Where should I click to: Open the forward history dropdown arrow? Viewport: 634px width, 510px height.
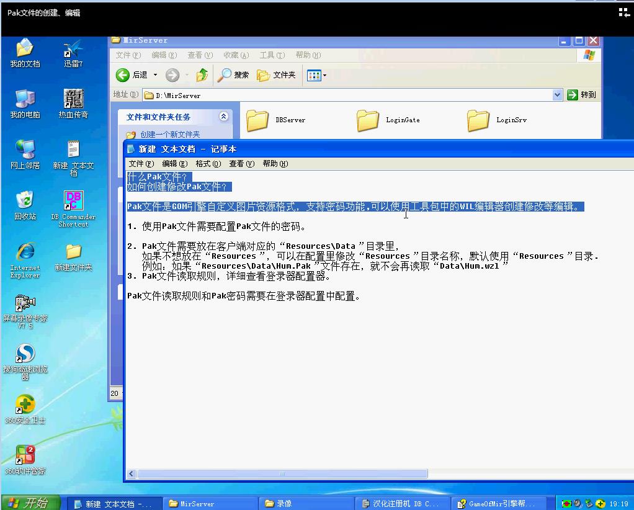(187, 75)
